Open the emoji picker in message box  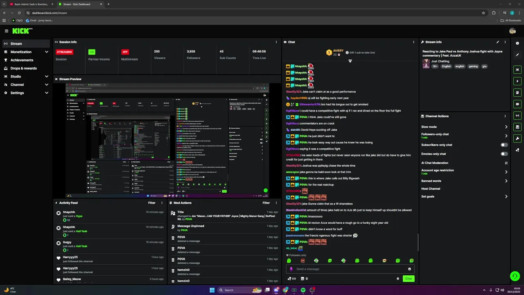coord(409,269)
